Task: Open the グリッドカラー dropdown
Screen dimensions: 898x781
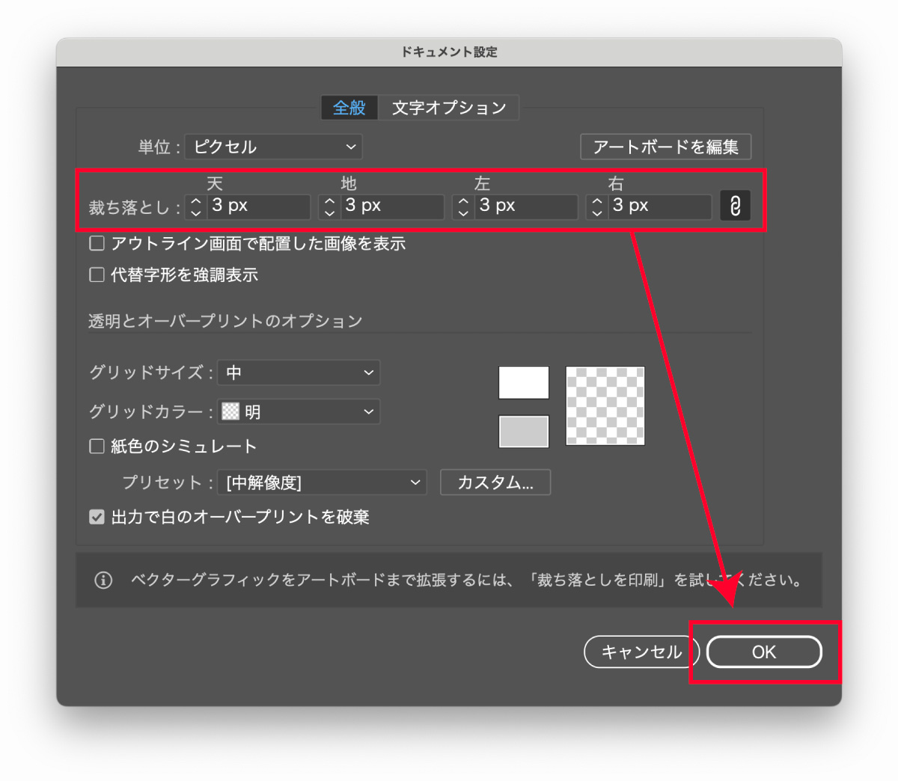Action: (x=299, y=411)
